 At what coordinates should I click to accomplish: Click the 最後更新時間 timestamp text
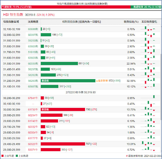(144, 156)
